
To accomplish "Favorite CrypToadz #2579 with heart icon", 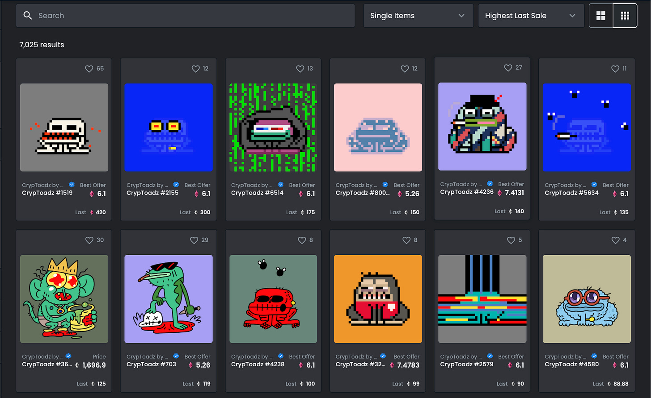I will 511,240.
